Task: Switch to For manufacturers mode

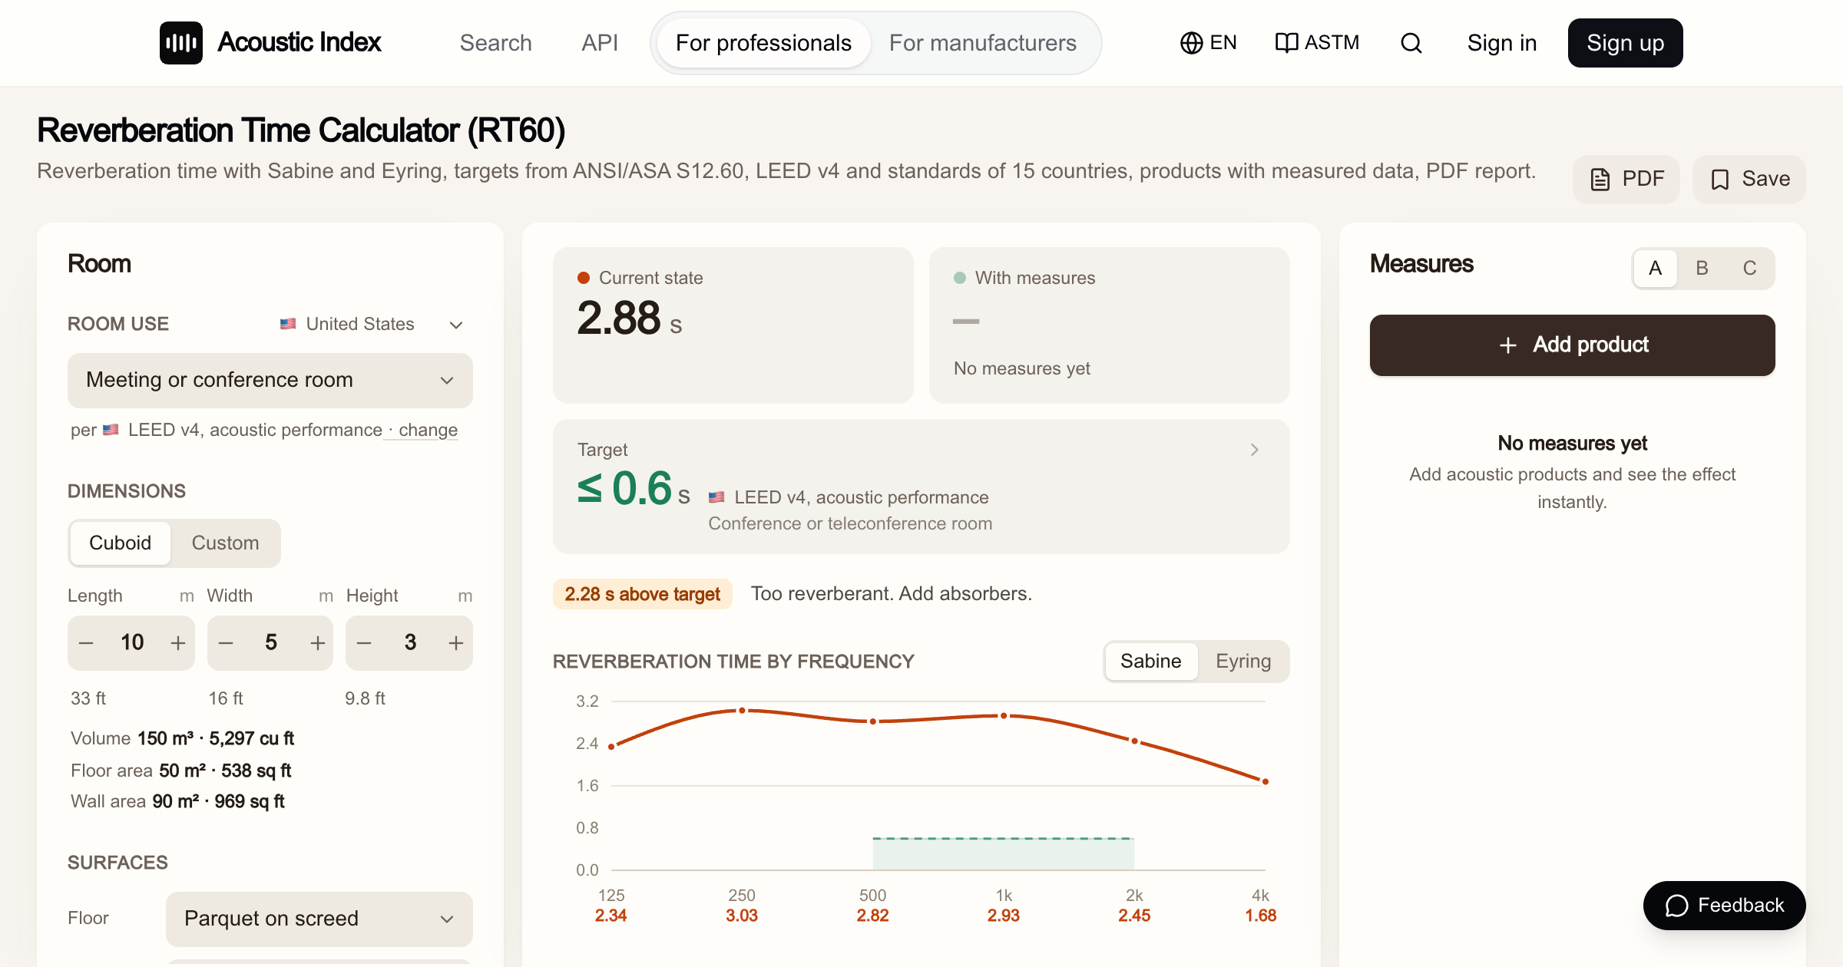Action: [983, 43]
